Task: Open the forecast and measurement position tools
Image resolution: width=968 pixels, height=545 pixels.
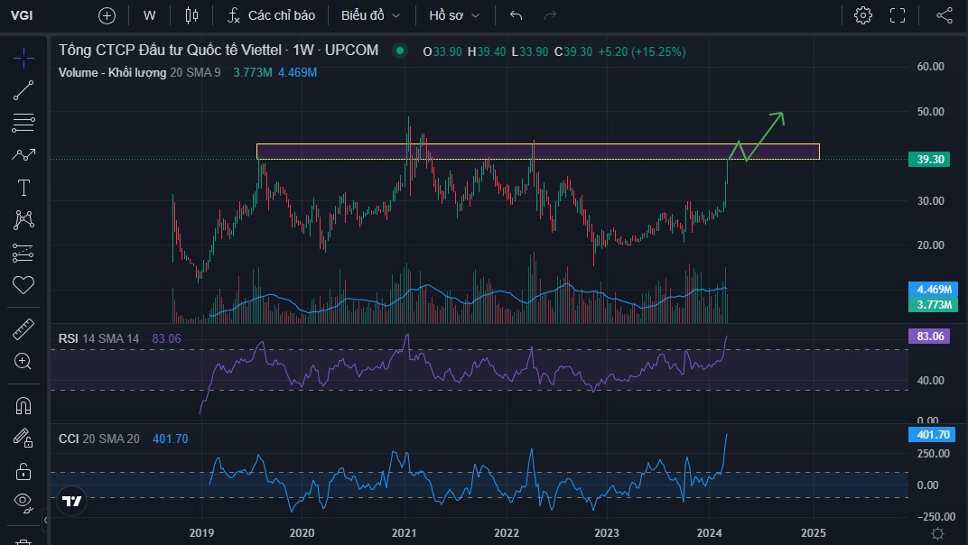Action: pos(23,253)
